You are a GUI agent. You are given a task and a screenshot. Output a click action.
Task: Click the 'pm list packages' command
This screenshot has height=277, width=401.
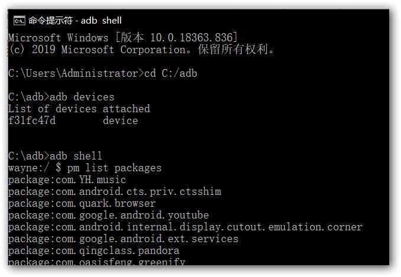click(x=115, y=168)
